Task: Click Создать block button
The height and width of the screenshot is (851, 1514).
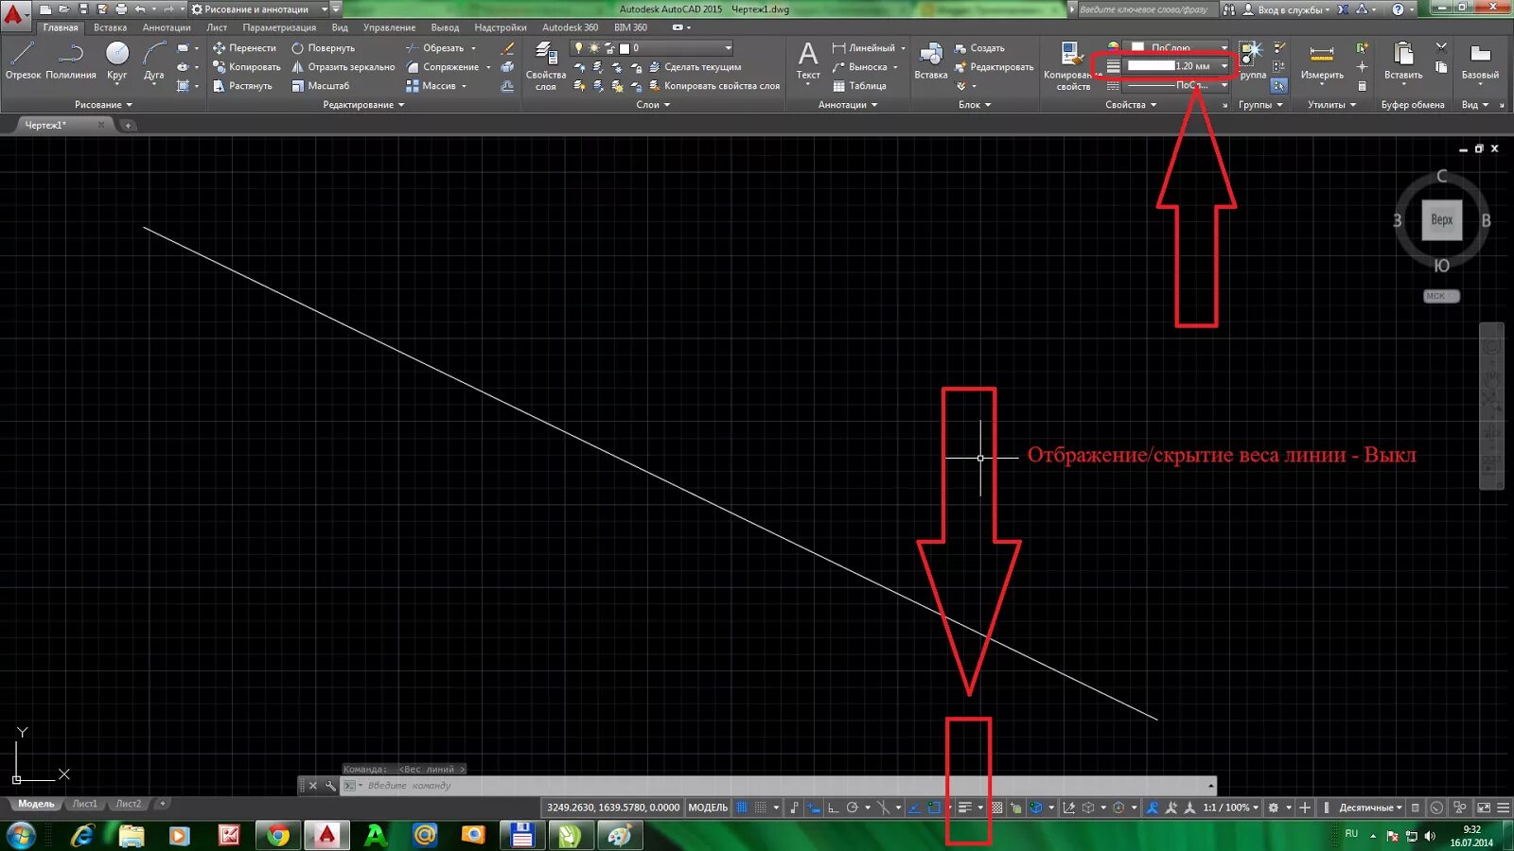Action: pos(979,48)
